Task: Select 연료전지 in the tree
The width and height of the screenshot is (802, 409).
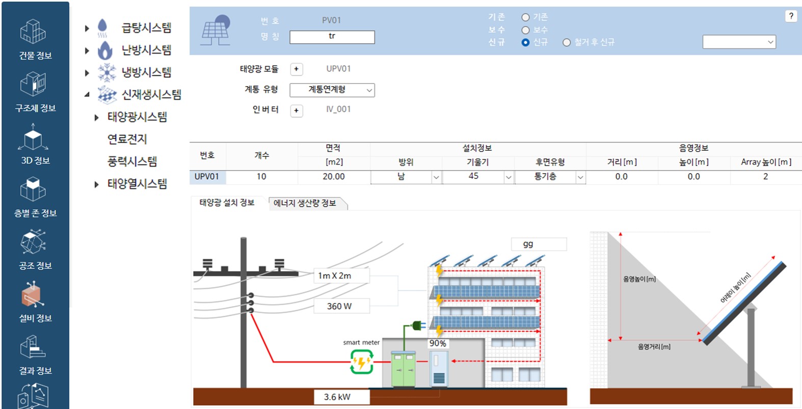Action: point(127,139)
